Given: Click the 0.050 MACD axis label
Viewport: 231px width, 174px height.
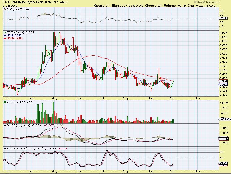Looking at the screenshot, I should 224,128.
